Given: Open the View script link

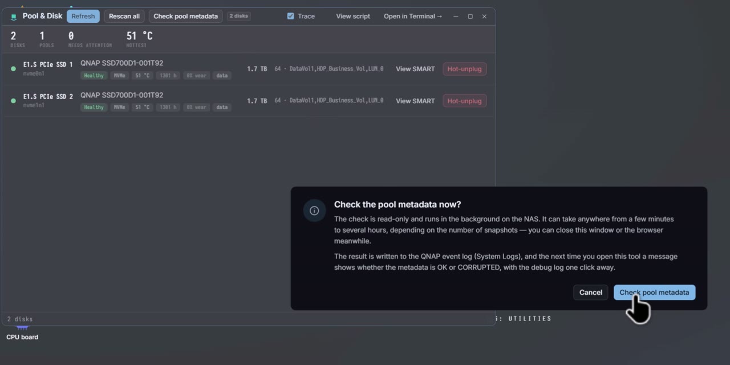Looking at the screenshot, I should coord(353,16).
